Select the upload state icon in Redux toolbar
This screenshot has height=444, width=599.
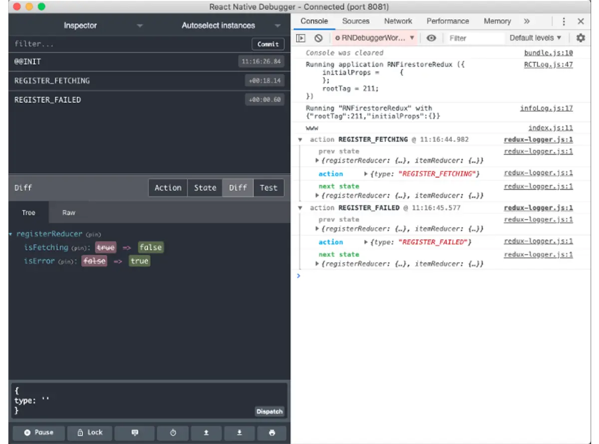(x=206, y=433)
